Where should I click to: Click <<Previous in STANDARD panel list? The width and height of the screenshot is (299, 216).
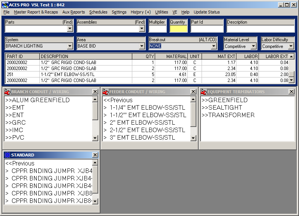pyautogui.click(x=20, y=163)
